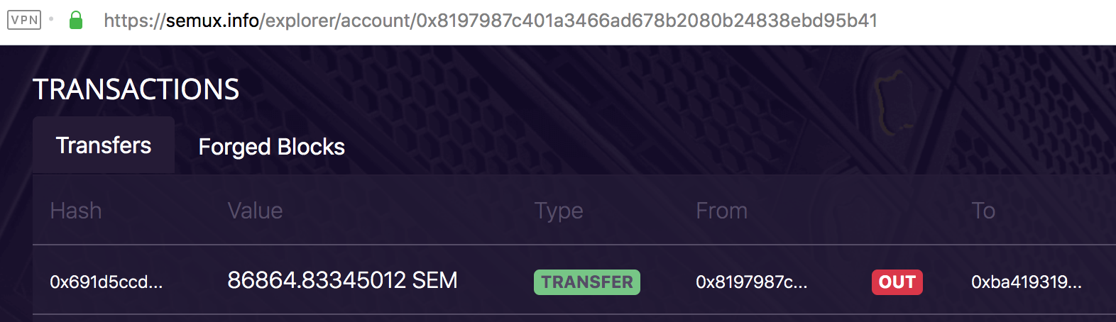
Task: Click the account address in the URL
Action: click(646, 21)
